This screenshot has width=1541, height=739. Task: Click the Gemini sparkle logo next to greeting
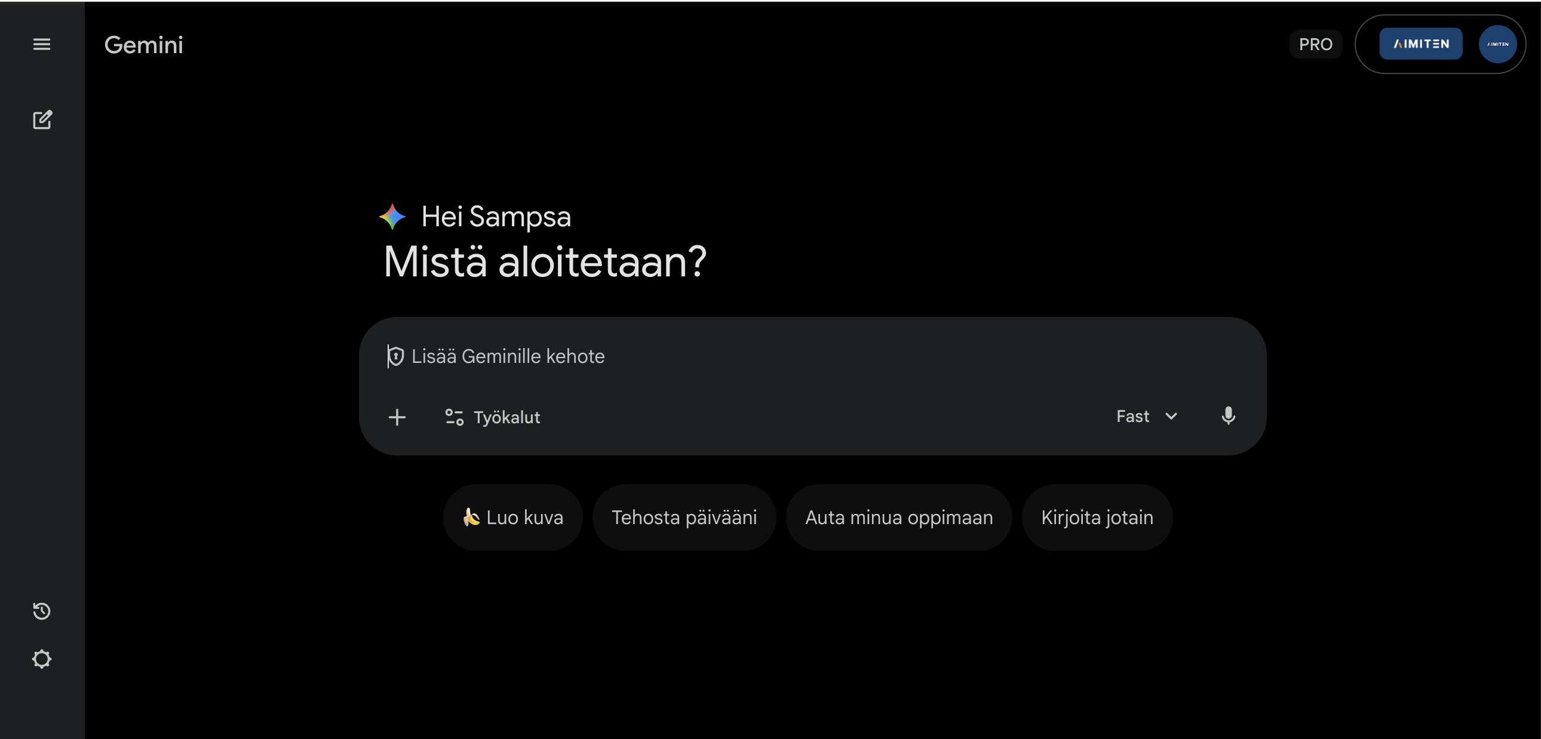[x=392, y=216]
